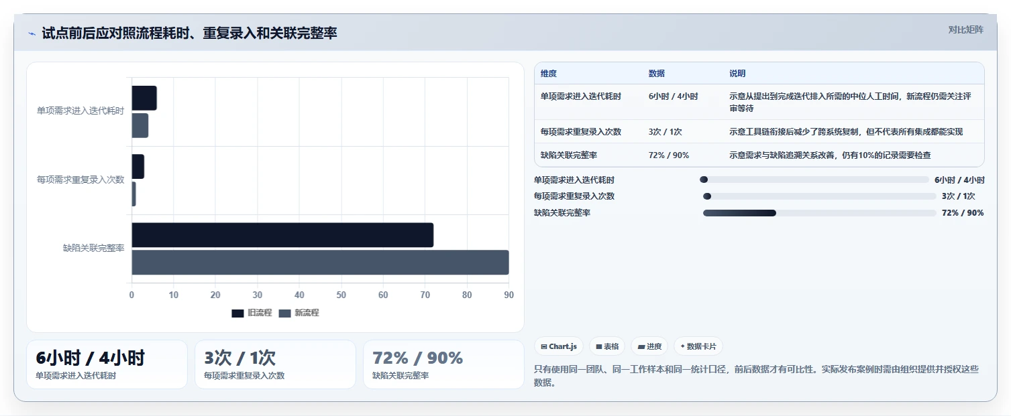Click the 新流程 bar for 缺陷关联完整率
Viewport: 1011px width, 416px height.
(320, 262)
